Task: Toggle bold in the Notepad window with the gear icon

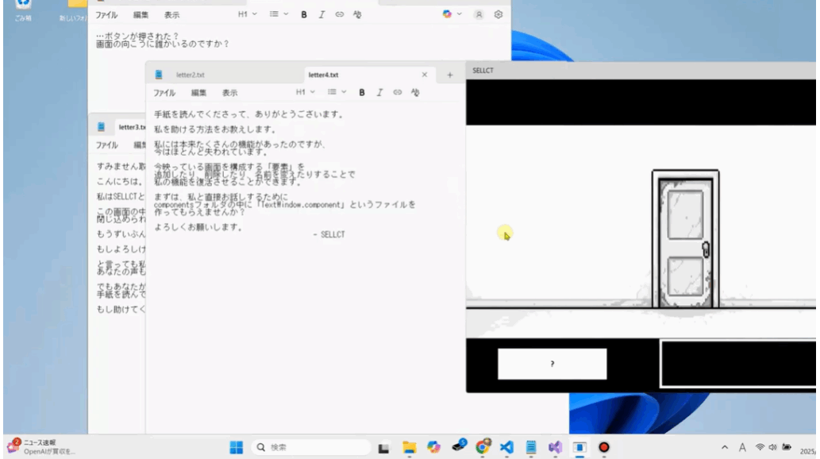Action: coord(304,14)
